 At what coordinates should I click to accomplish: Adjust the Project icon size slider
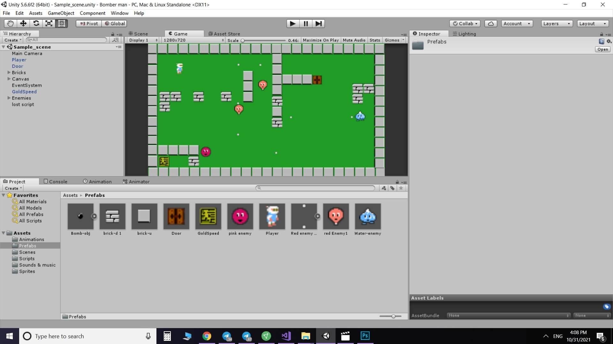point(390,316)
